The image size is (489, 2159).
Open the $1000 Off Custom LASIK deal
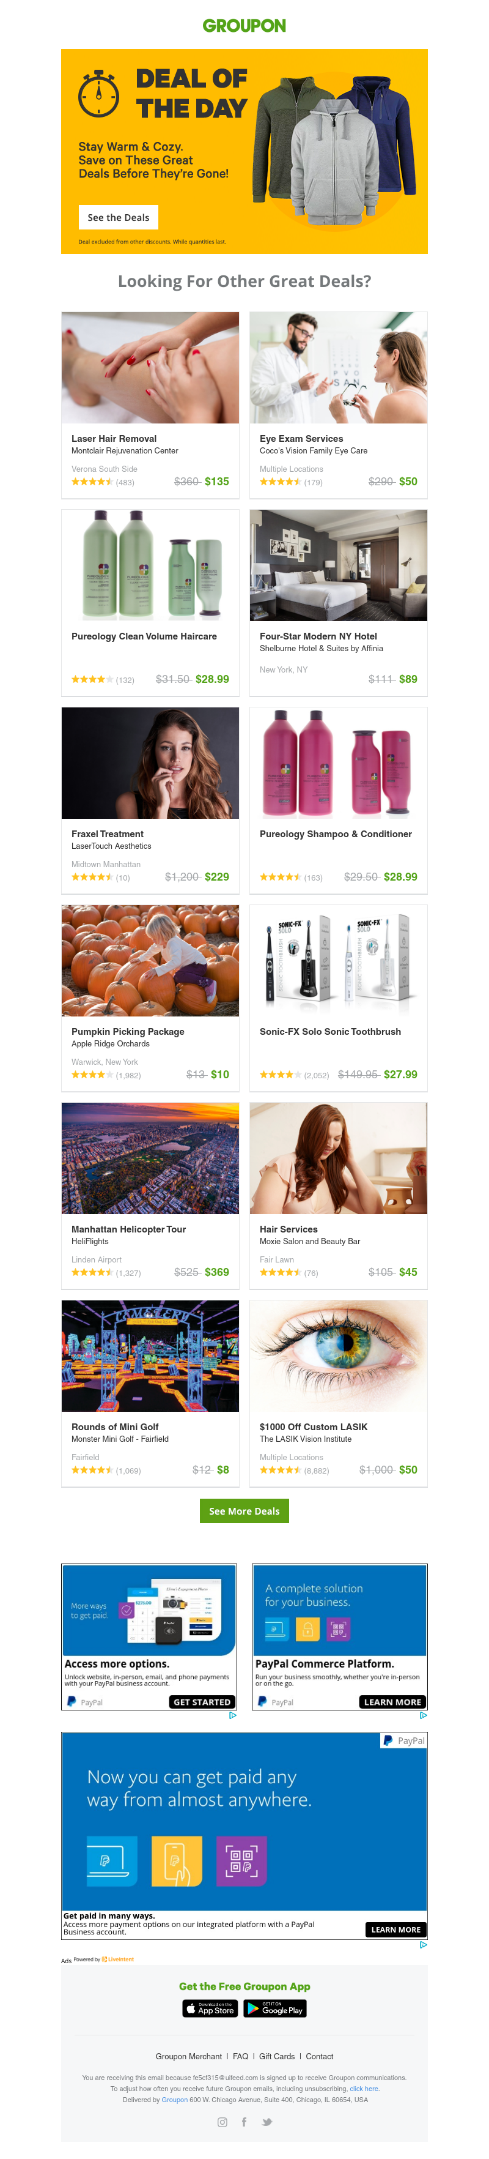pyautogui.click(x=338, y=1393)
